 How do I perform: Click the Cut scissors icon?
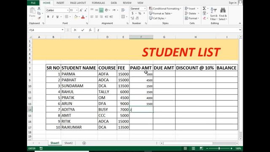[39, 8]
